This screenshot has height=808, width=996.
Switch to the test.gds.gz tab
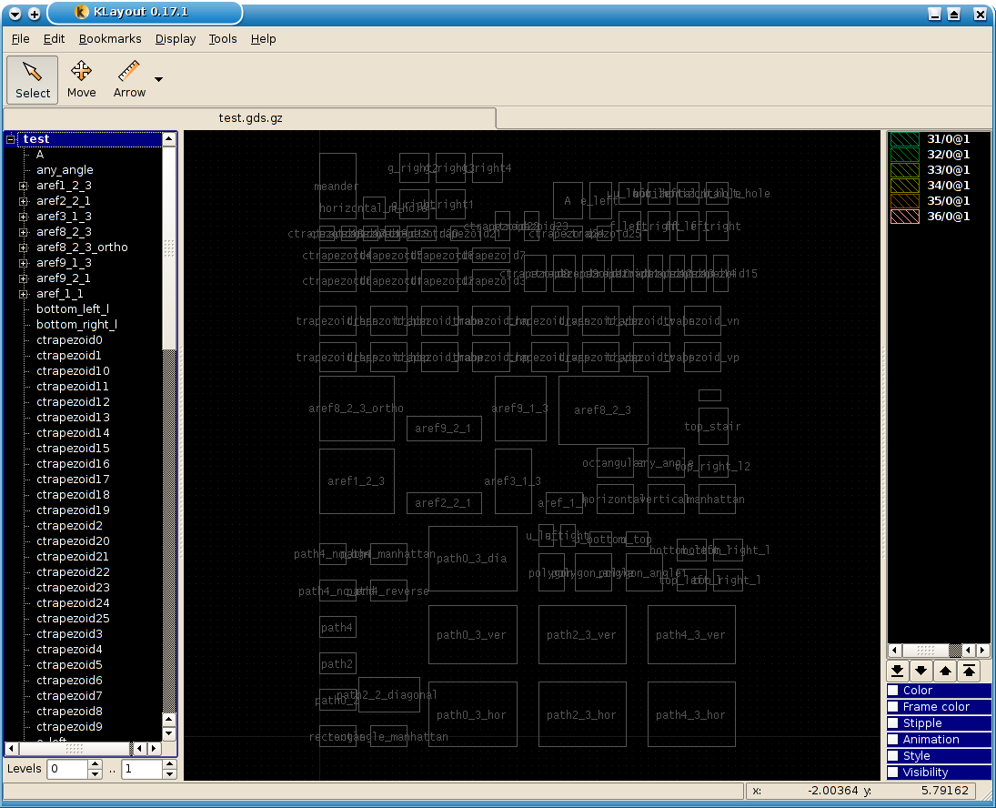click(x=249, y=118)
